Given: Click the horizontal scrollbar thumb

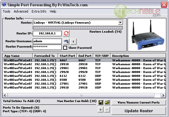Looking at the screenshot, I should pyautogui.click(x=81, y=95).
